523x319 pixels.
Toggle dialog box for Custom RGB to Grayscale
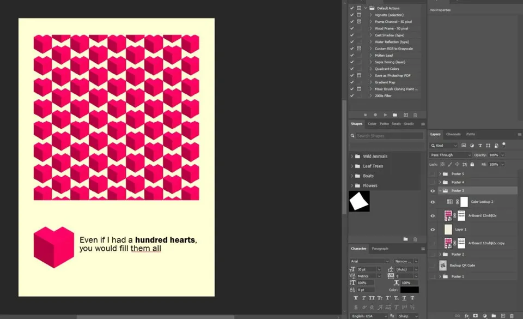coord(359,49)
